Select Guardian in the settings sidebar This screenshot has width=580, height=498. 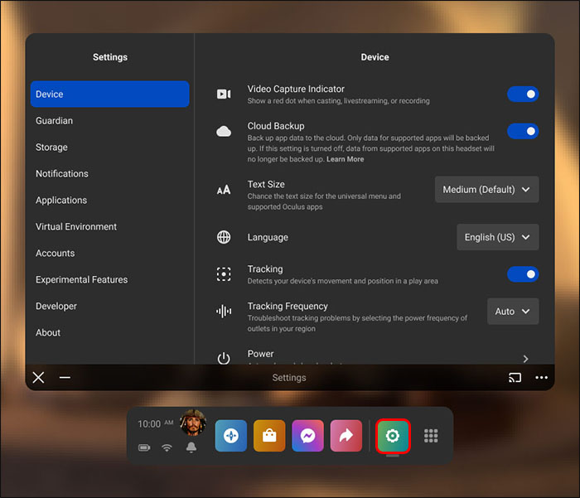[x=55, y=121]
